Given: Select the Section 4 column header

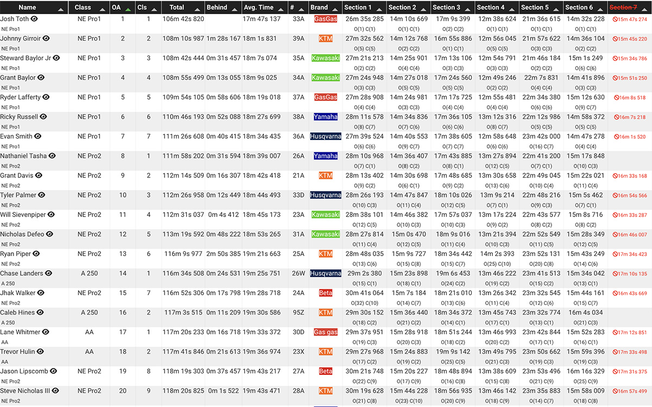Looking at the screenshot, I should click(497, 7).
